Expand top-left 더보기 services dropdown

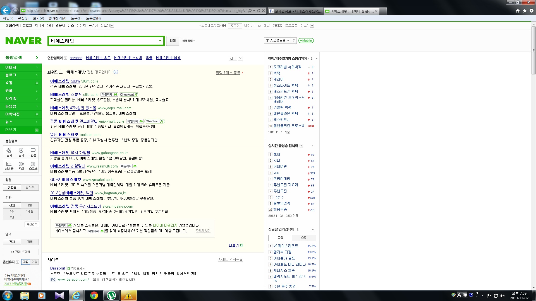click(x=107, y=26)
